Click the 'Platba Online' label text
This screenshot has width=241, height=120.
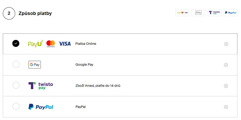(86, 44)
